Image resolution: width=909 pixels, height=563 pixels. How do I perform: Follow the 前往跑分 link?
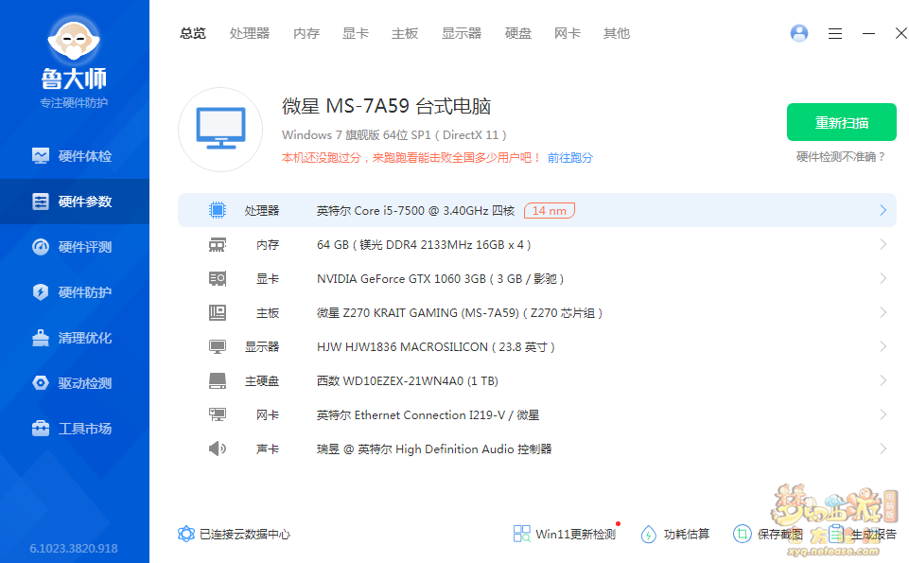tap(569, 158)
